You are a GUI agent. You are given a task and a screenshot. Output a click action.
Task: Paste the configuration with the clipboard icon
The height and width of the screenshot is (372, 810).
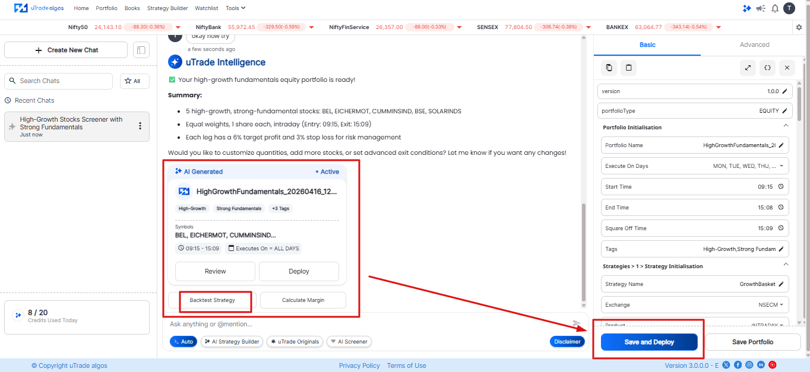tap(629, 68)
